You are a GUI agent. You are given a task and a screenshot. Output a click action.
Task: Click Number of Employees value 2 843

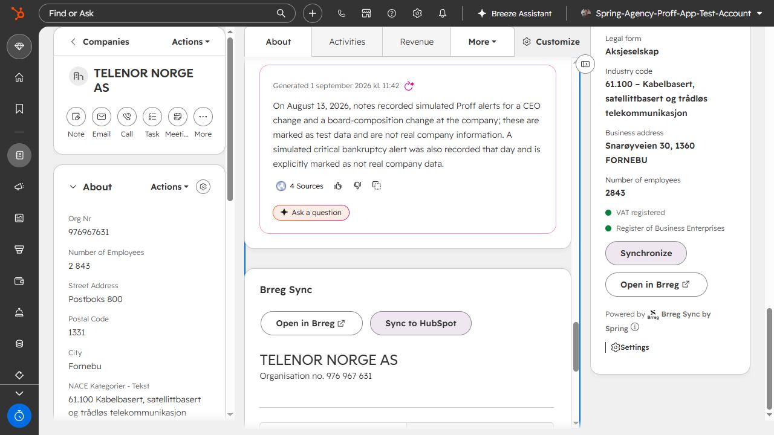(x=79, y=266)
